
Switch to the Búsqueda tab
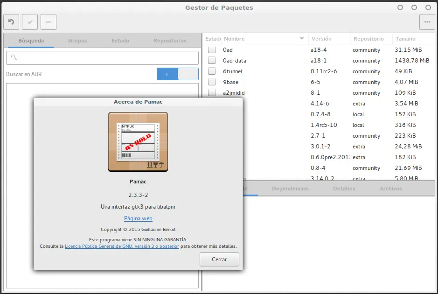coord(31,41)
